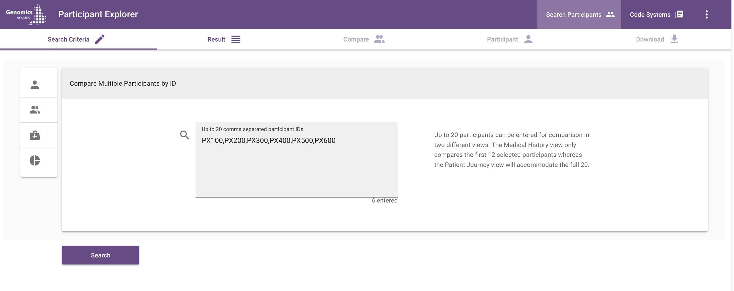The width and height of the screenshot is (734, 291).
Task: Switch to the Participant tab
Action: (510, 39)
